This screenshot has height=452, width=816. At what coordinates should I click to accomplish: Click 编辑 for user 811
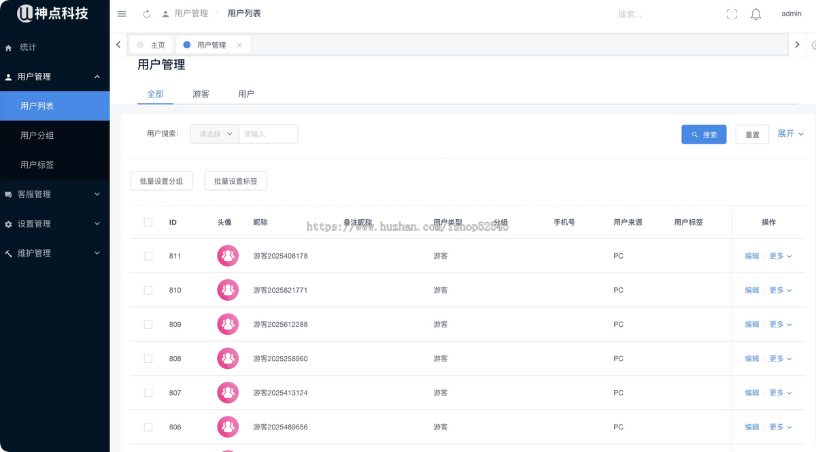pyautogui.click(x=751, y=256)
